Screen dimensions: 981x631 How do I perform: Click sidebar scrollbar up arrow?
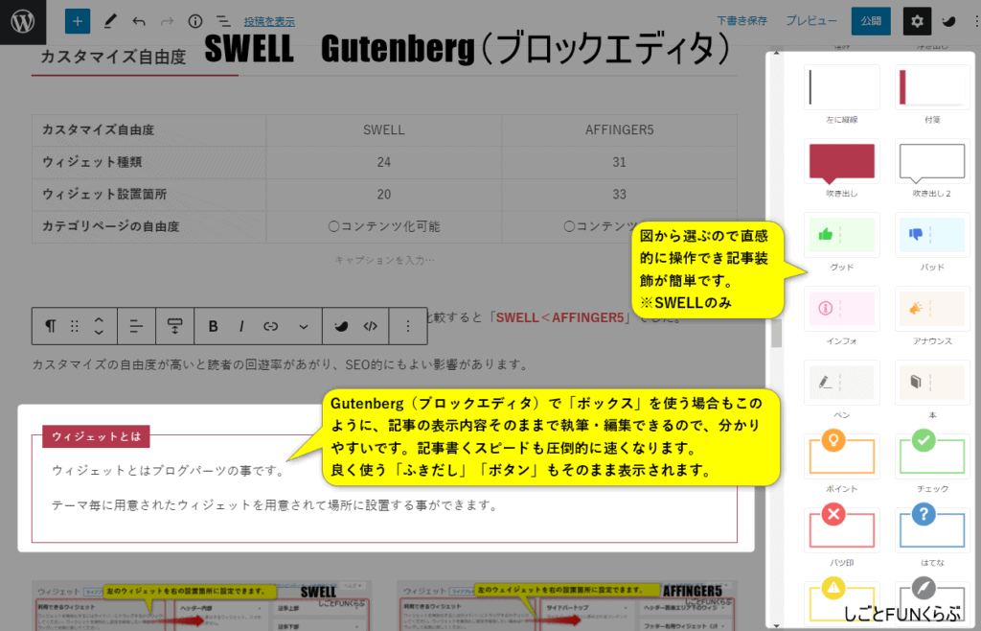(776, 53)
